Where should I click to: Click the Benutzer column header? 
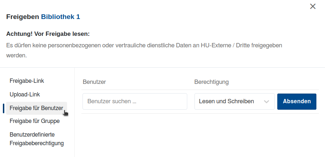click(94, 82)
